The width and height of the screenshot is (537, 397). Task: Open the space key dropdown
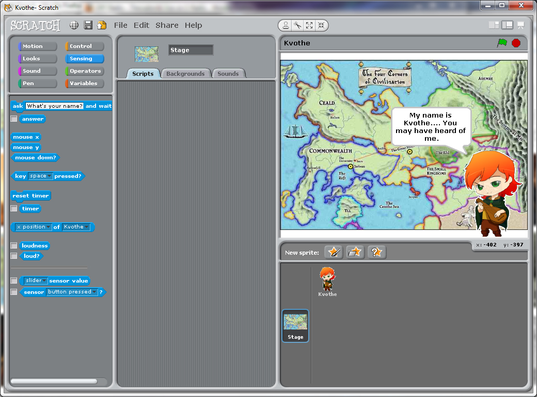(40, 176)
